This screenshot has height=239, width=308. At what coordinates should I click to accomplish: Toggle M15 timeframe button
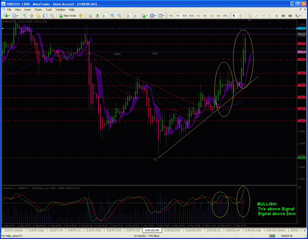pos(184,16)
